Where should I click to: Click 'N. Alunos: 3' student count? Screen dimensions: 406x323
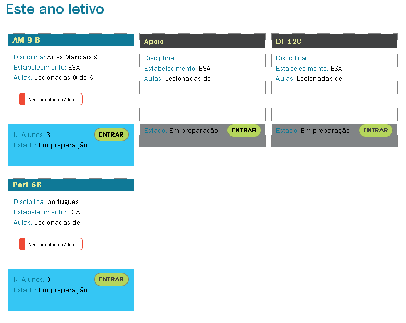(x=32, y=135)
